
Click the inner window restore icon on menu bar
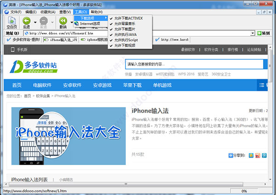pyautogui.click(x=264, y=12)
